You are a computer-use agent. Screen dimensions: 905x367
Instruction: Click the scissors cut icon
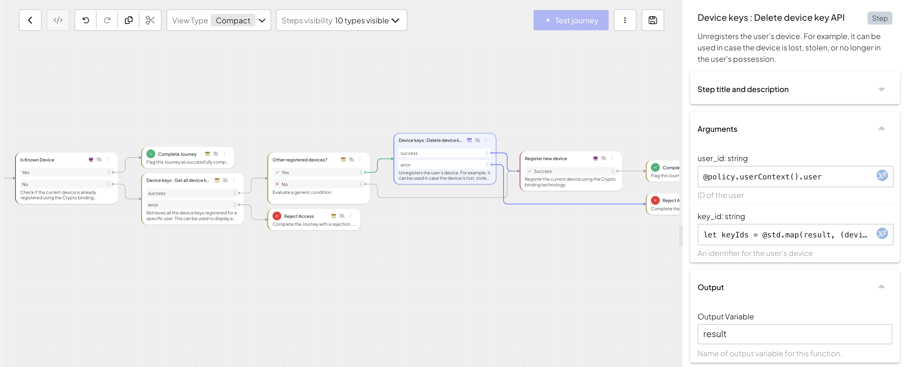pos(150,20)
